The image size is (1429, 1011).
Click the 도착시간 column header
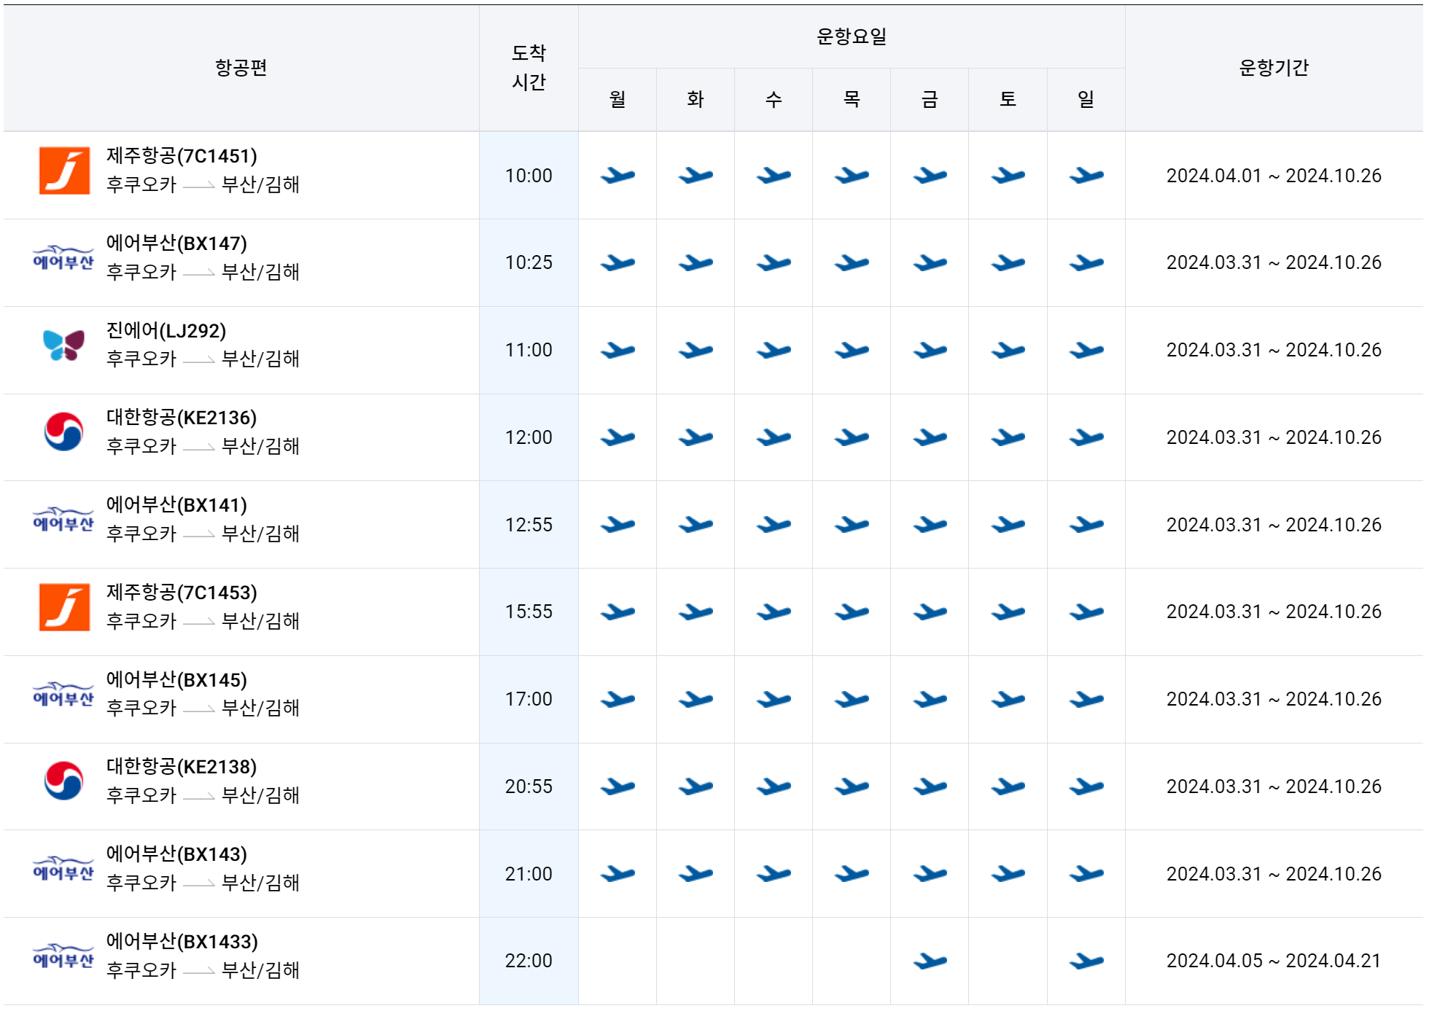529,67
